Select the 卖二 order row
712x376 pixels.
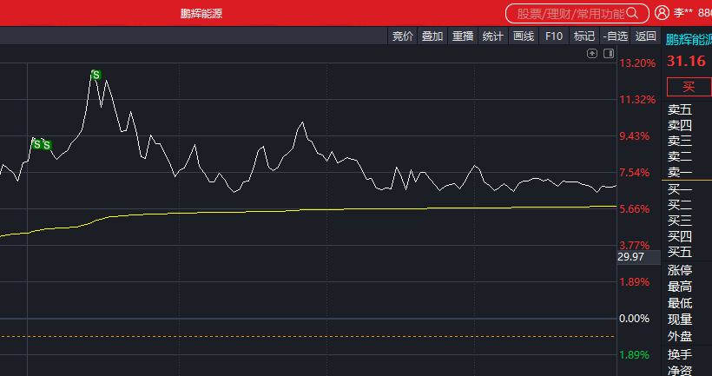680,156
